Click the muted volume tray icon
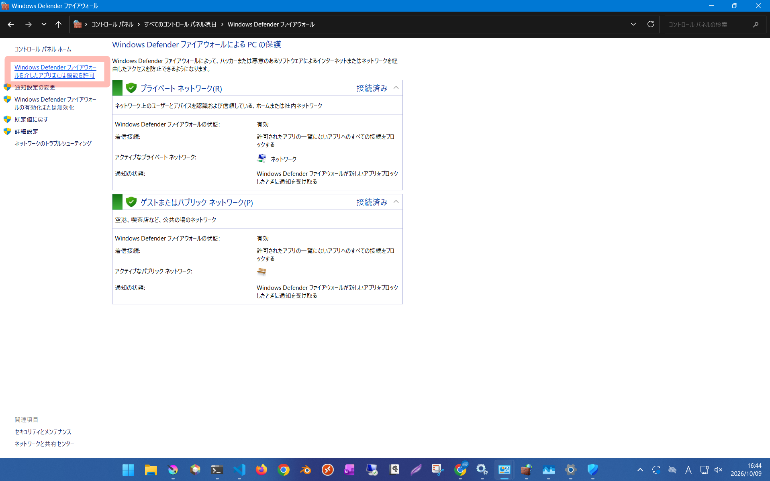 [719, 470]
